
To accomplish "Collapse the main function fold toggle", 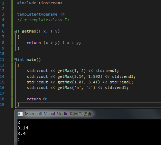I will pos(15,60).
